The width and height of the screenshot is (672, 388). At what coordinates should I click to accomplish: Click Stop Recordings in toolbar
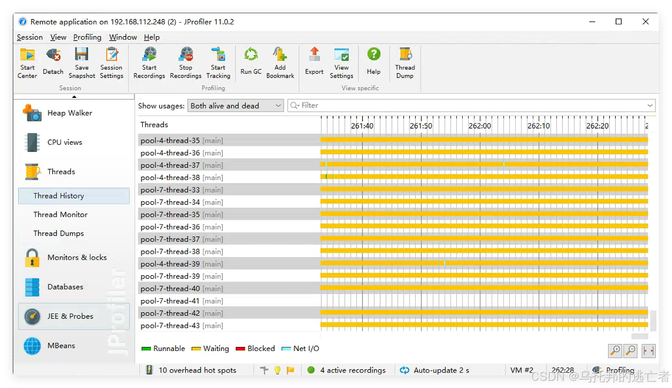click(186, 63)
